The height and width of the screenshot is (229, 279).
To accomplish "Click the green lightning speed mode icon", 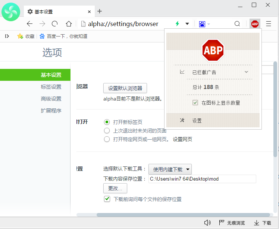I will coord(177,23).
